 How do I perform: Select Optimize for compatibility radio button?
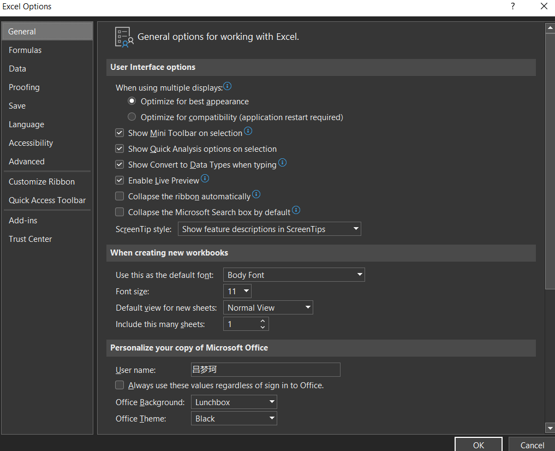132,117
